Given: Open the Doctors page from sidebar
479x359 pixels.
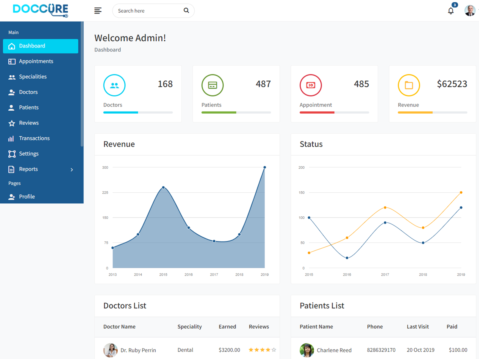Looking at the screenshot, I should click(x=28, y=92).
